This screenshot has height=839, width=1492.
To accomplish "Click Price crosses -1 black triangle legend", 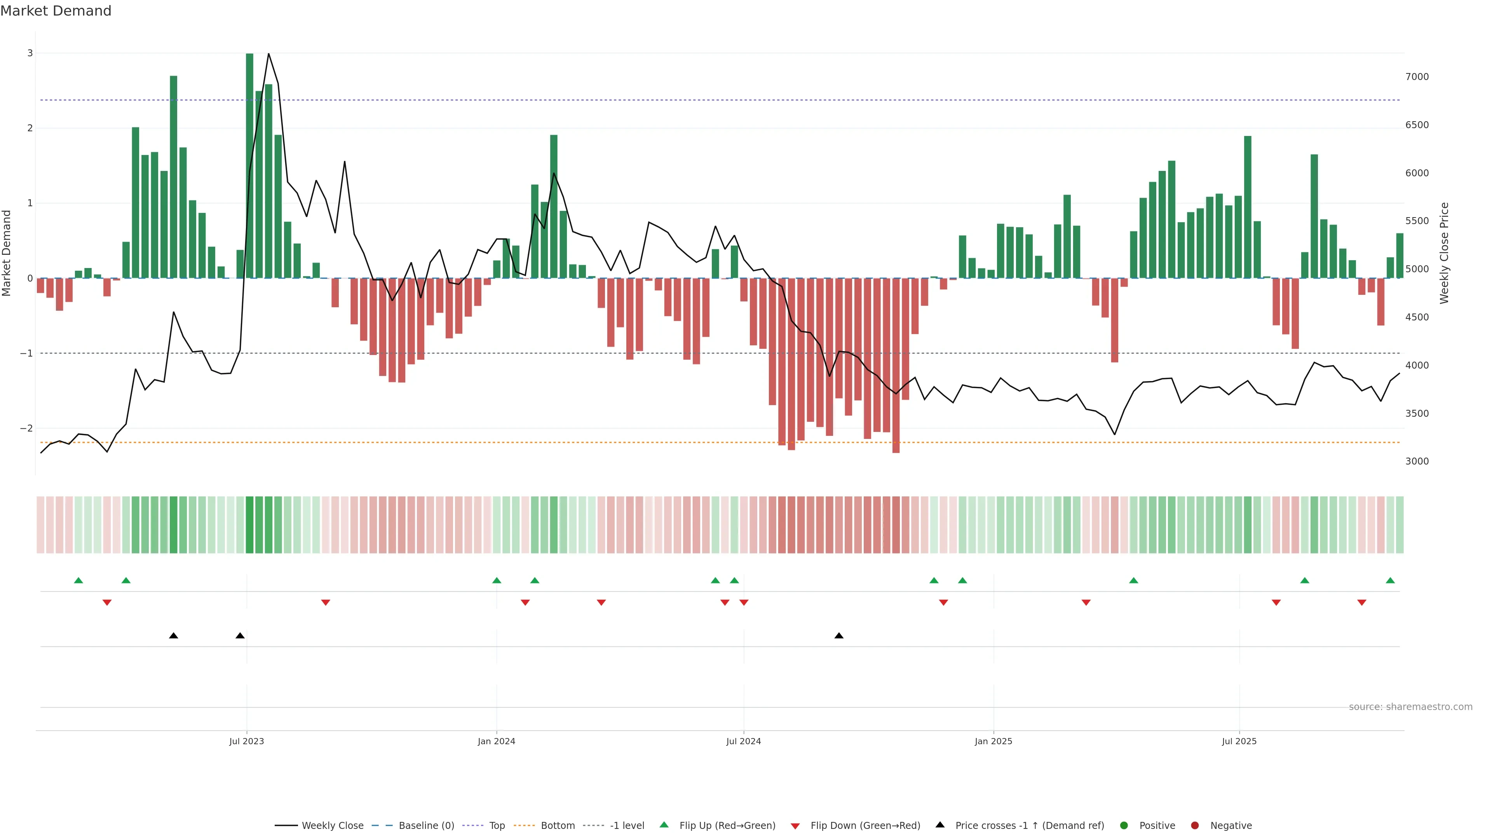I will click(940, 825).
